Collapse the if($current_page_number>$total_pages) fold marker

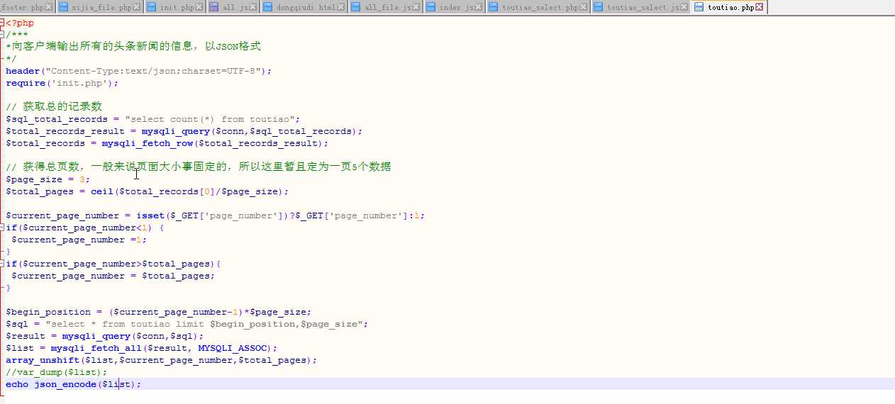(x=3, y=264)
